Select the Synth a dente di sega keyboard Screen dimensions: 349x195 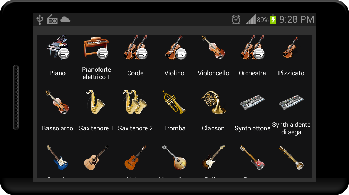pyautogui.click(x=291, y=102)
